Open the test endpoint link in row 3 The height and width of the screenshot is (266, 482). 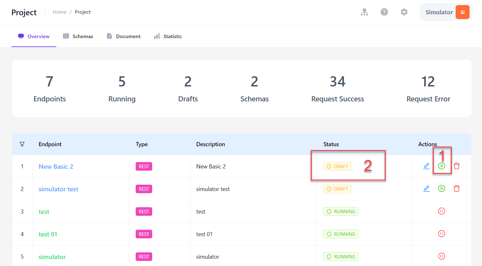click(44, 212)
